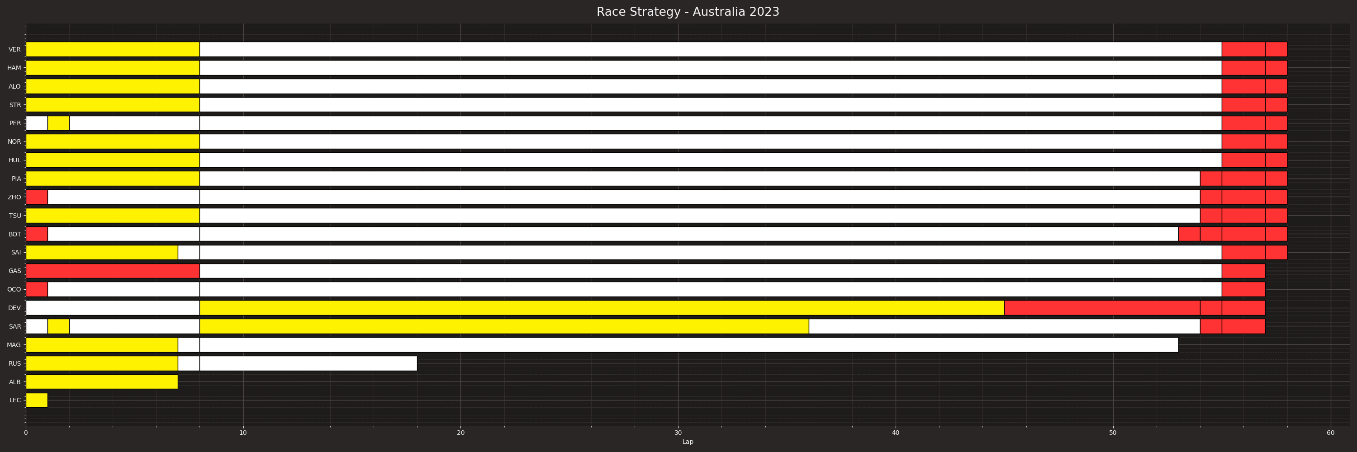Click the OCO driver label

(x=14, y=289)
